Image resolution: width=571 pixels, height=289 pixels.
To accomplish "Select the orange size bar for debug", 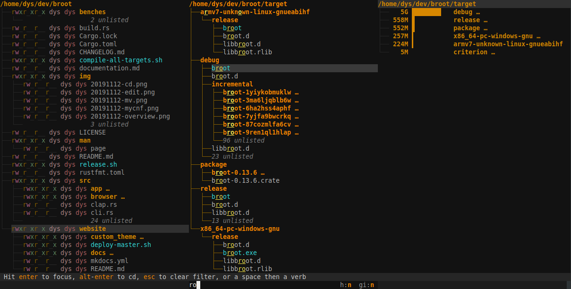I will pos(426,12).
